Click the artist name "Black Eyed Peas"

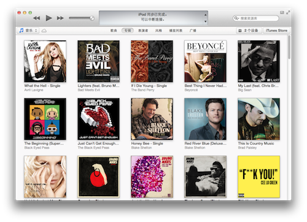coord(37,148)
